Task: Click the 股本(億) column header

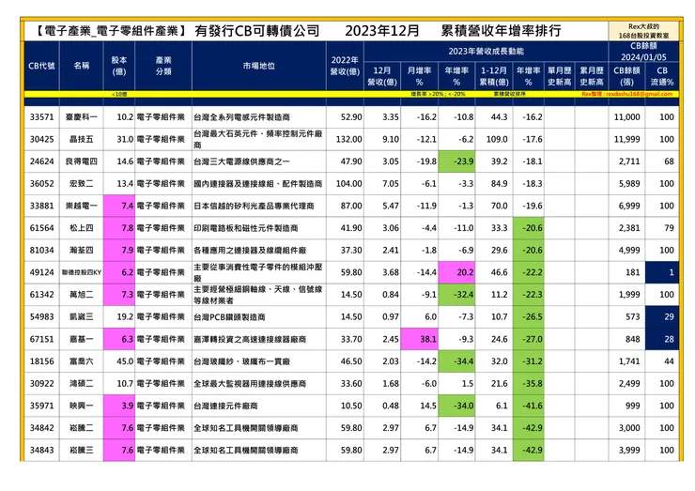Action: point(118,66)
